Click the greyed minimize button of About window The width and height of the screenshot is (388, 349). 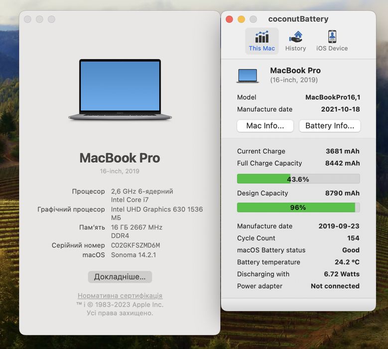tap(39, 19)
